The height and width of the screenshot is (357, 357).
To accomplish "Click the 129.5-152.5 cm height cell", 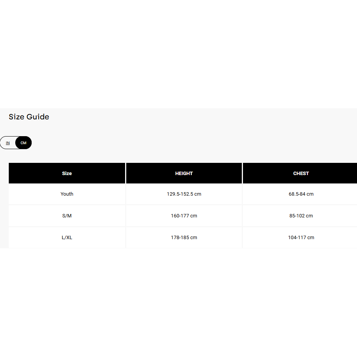I will point(184,194).
